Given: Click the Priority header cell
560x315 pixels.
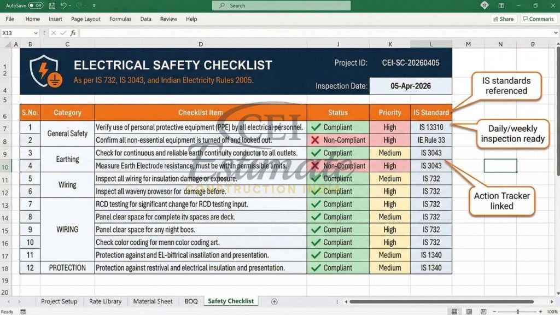Looking at the screenshot, I should [390, 113].
